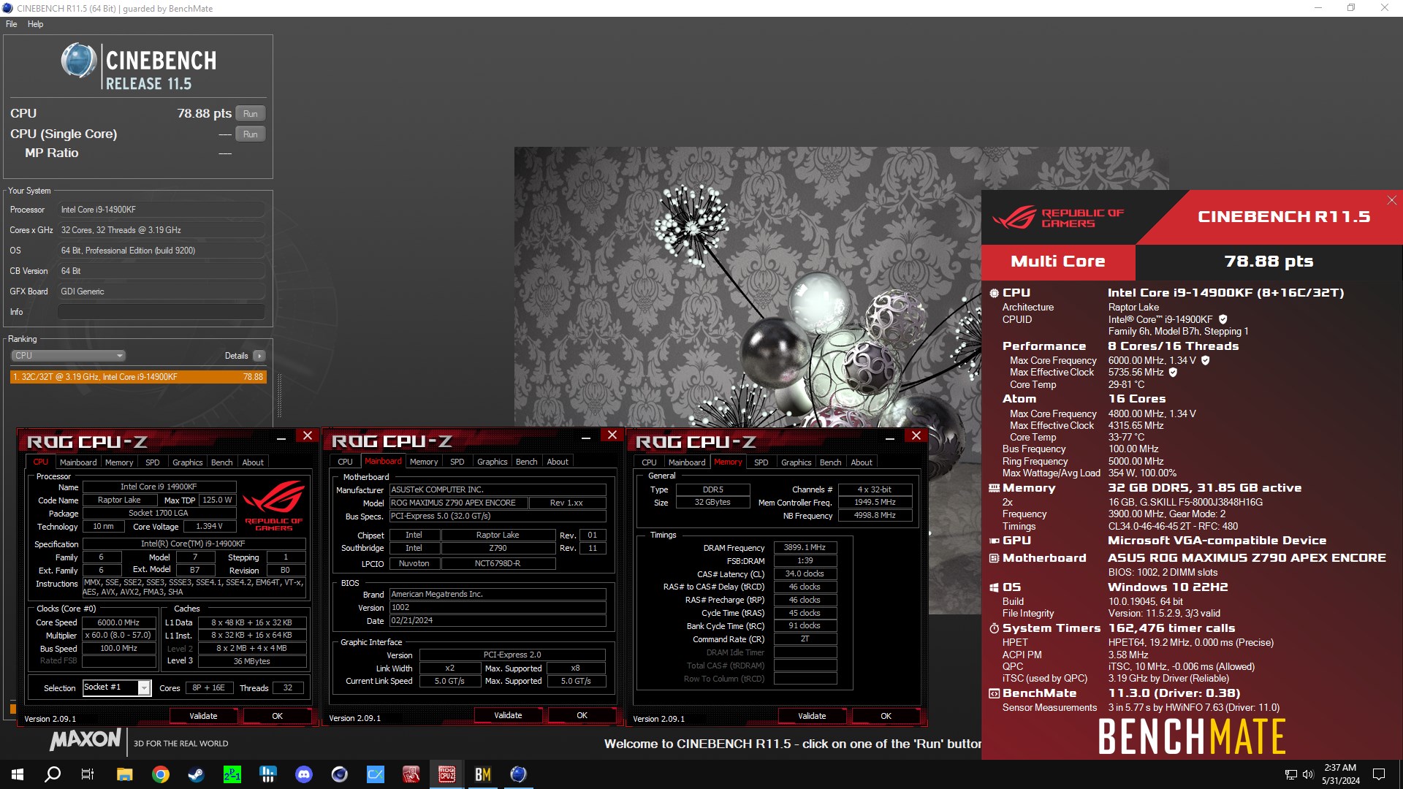Run the CPU multi-core benchmark
1403x789 pixels.
251,114
